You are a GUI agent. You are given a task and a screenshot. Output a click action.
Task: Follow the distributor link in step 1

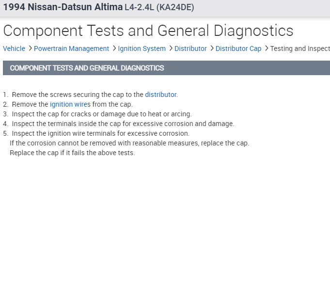click(x=160, y=95)
